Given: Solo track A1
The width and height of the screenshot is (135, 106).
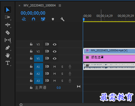Looking at the screenshot, I should [62, 67].
